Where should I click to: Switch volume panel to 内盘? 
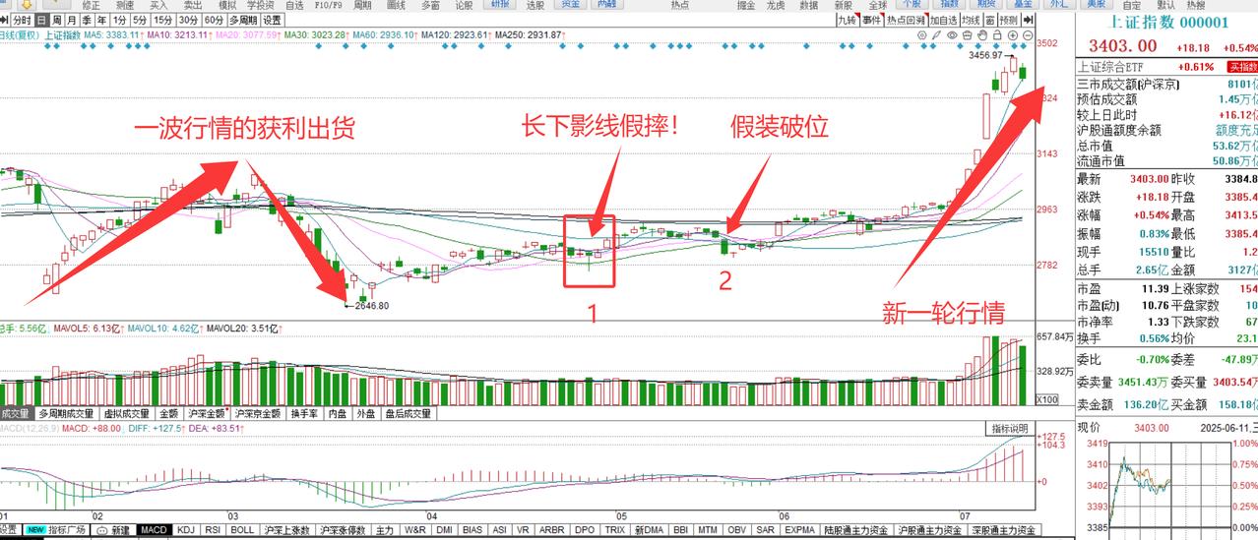337,414
